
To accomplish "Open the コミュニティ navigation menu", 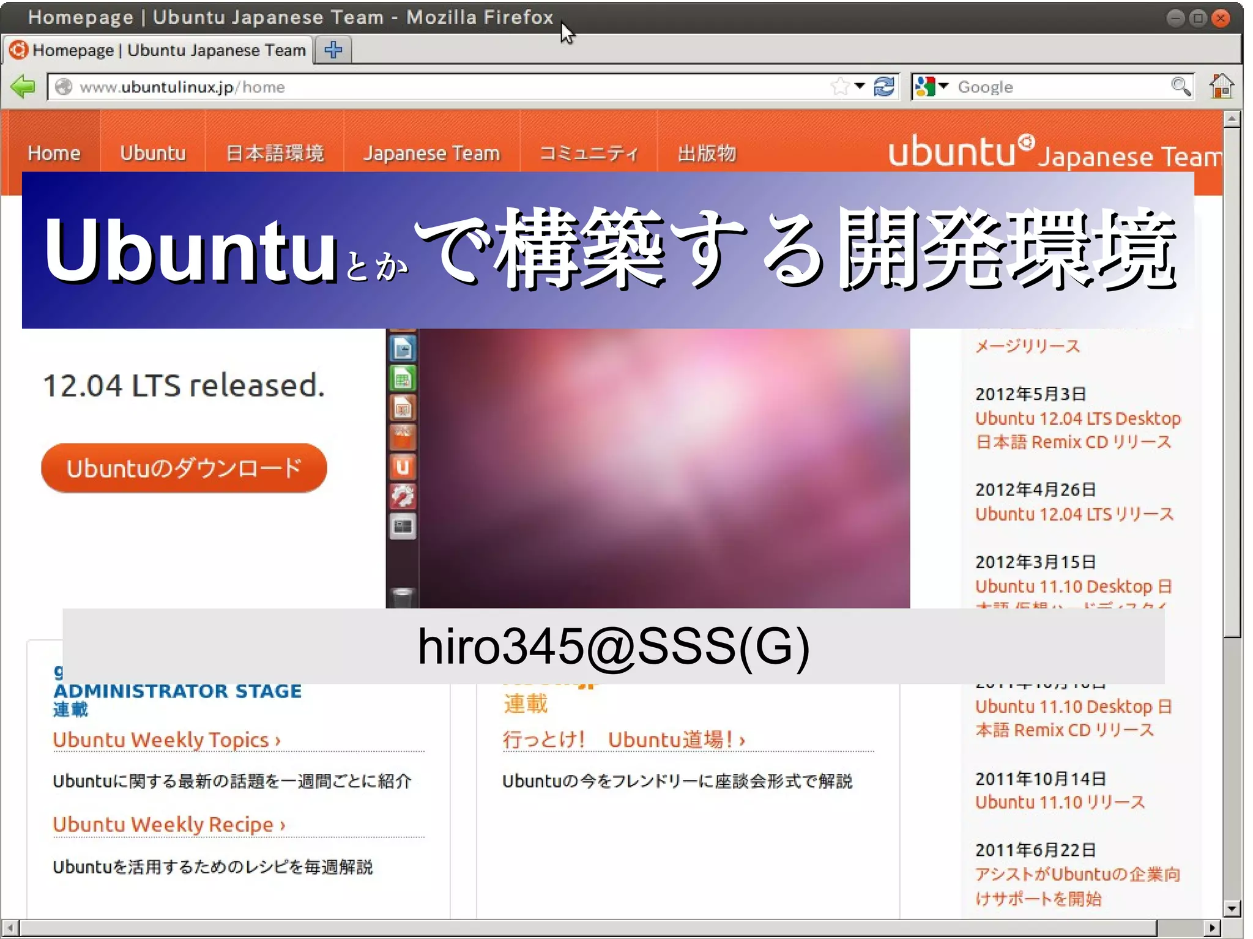I will 589,153.
